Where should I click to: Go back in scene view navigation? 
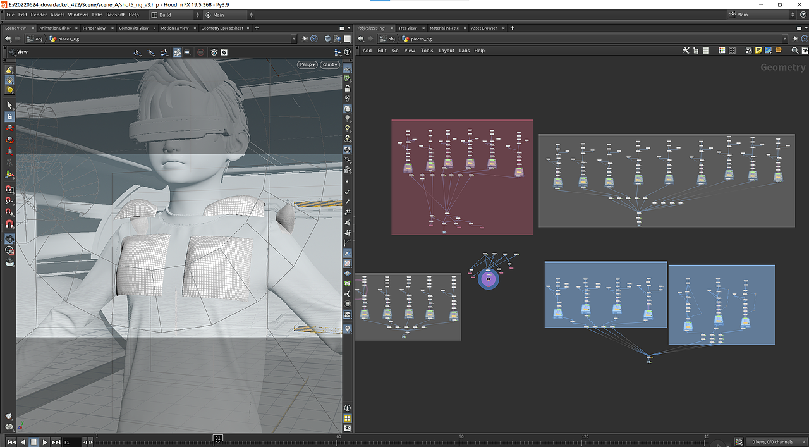coord(8,39)
